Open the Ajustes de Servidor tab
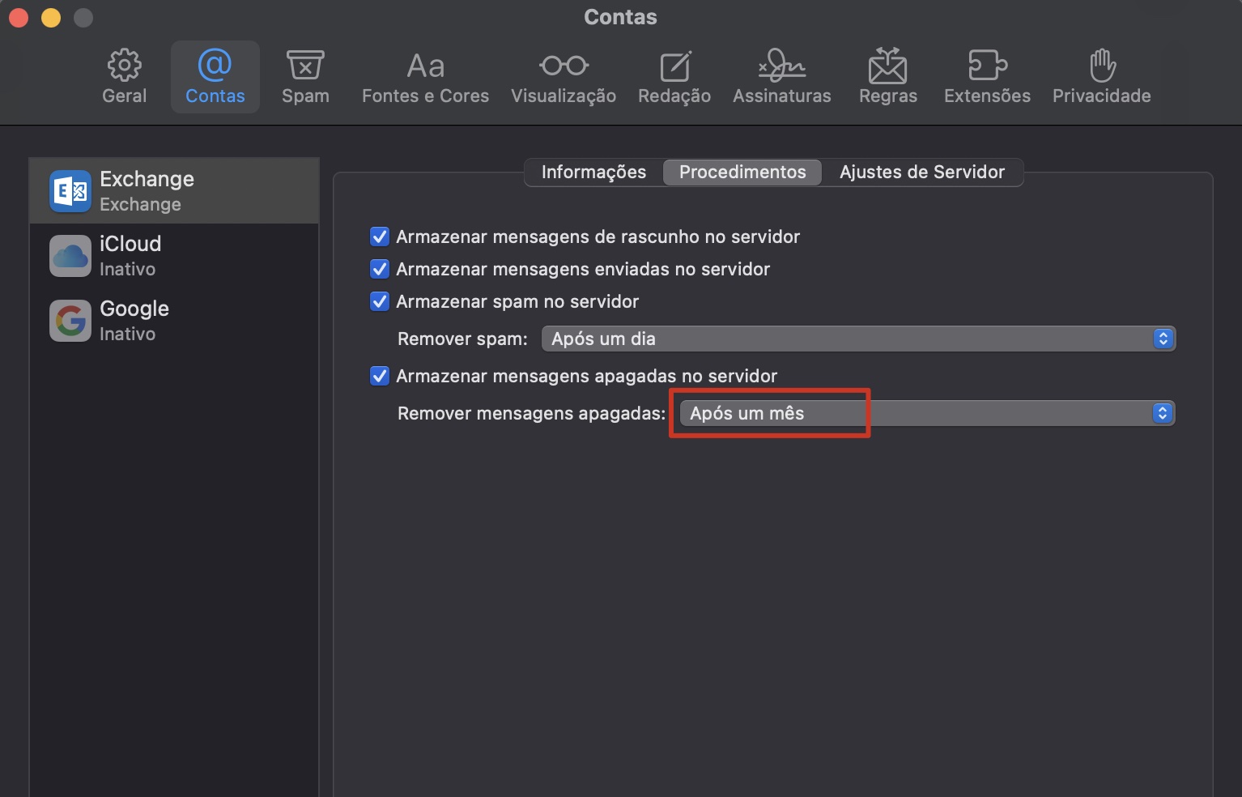Viewport: 1242px width, 797px height. tap(921, 172)
